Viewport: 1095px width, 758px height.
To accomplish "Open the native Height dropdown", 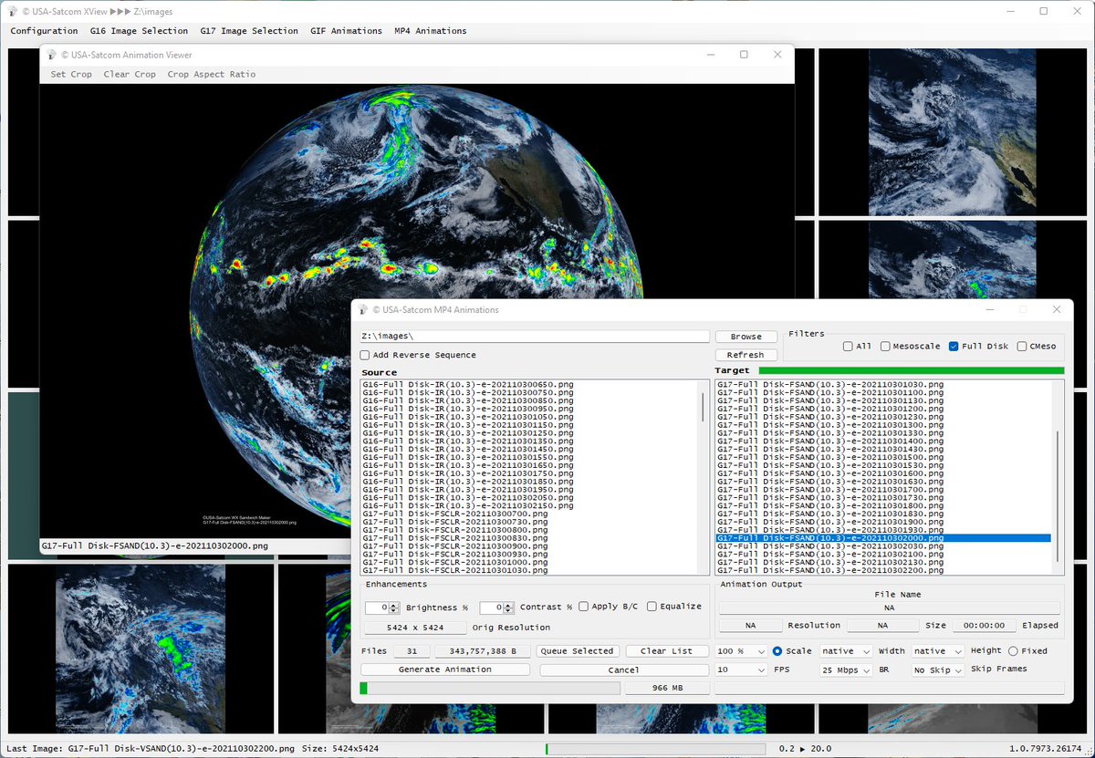I will coord(937,651).
